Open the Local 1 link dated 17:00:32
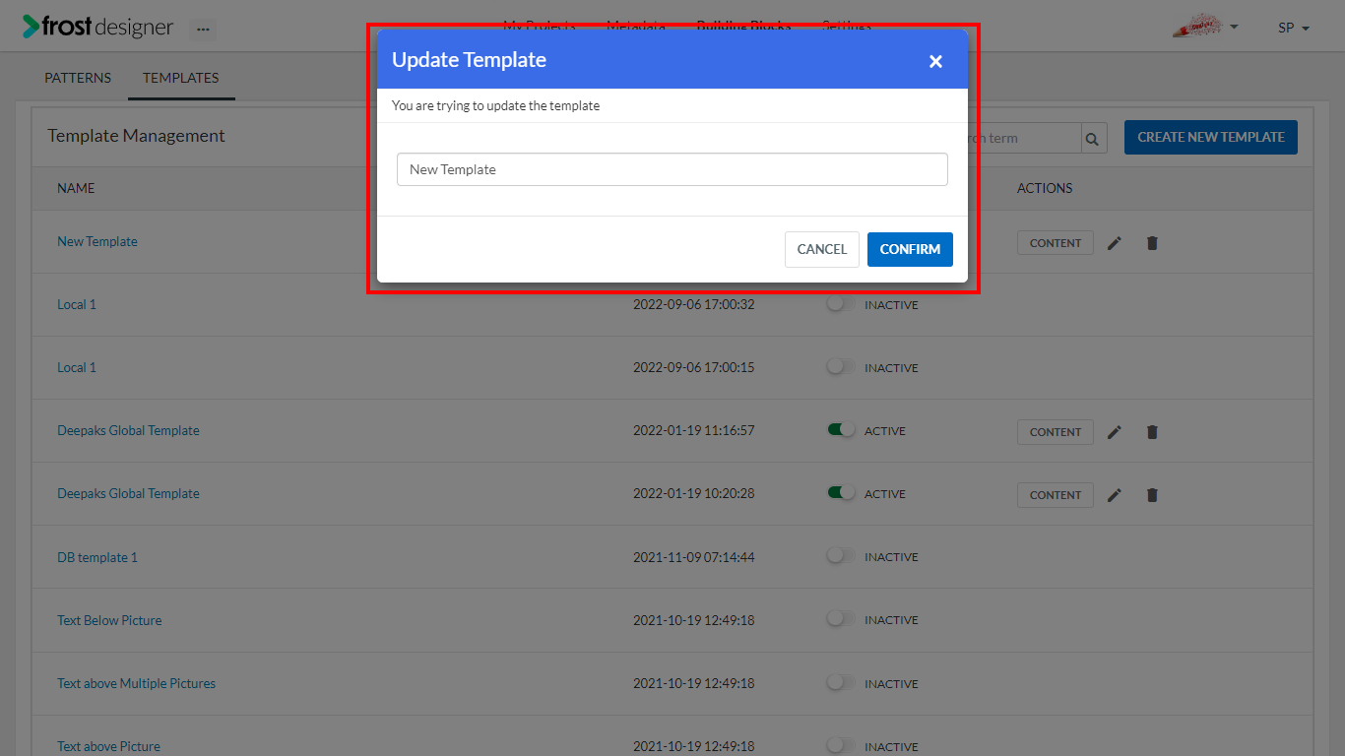1345x756 pixels. pyautogui.click(x=77, y=304)
